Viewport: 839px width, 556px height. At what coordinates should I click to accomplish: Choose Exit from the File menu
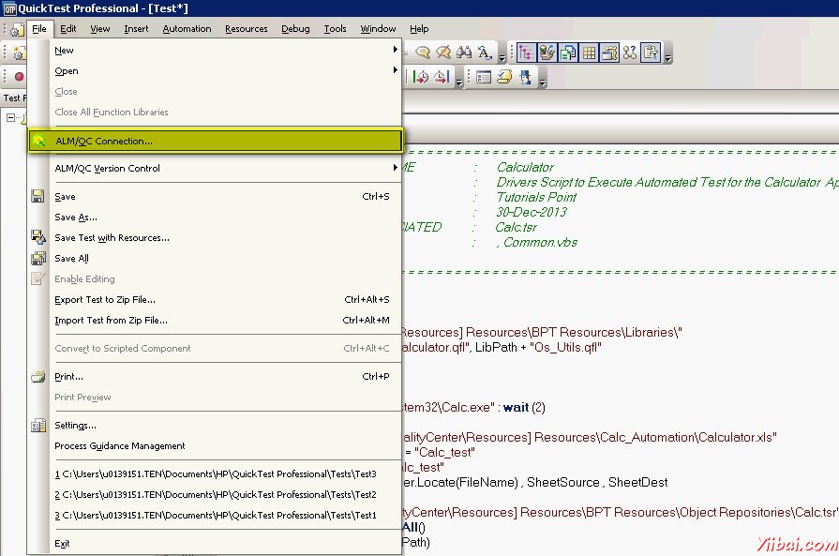point(62,544)
